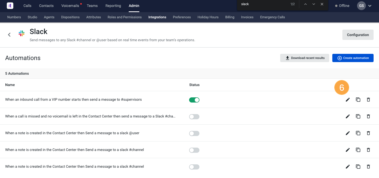The width and height of the screenshot is (379, 178).
Task: Expand the account dropdown chevron beside GS
Action: pyautogui.click(x=370, y=6)
